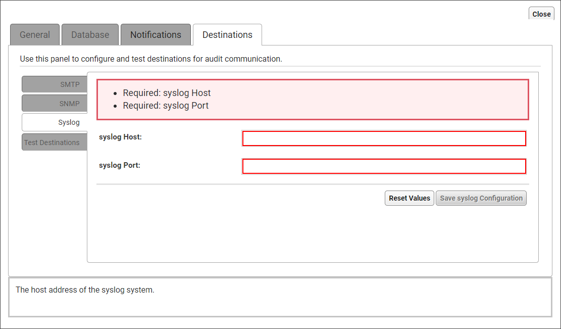Go to the Notifications tab
This screenshot has width=561, height=329.
pos(156,35)
